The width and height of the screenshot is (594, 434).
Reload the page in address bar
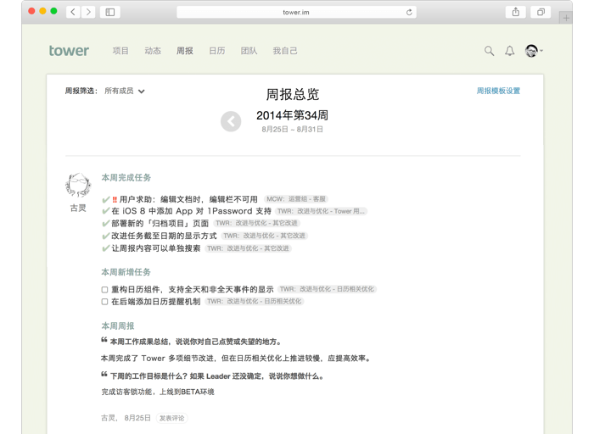tap(409, 12)
